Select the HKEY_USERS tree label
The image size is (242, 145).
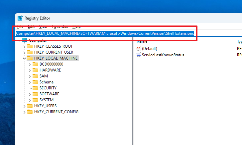click(45, 106)
